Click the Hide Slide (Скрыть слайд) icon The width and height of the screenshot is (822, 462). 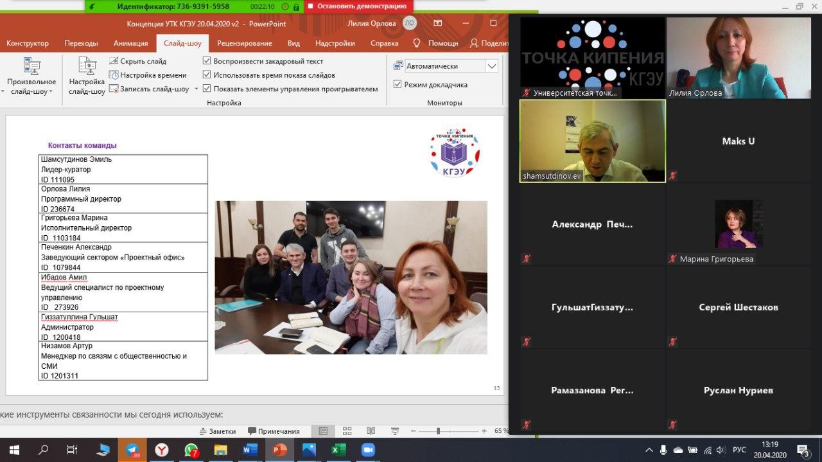(x=113, y=61)
